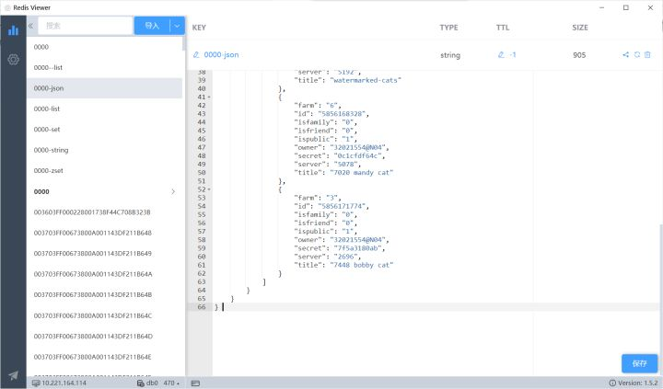The height and width of the screenshot is (389, 663).
Task: Expand the bold 0000 folder chevron
Action: 173,192
